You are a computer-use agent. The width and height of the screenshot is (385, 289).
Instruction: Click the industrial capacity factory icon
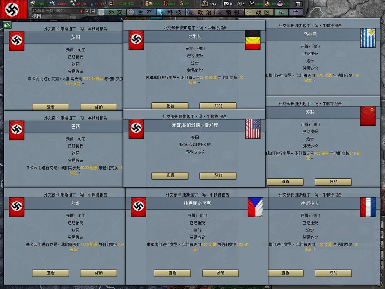coord(112,4)
